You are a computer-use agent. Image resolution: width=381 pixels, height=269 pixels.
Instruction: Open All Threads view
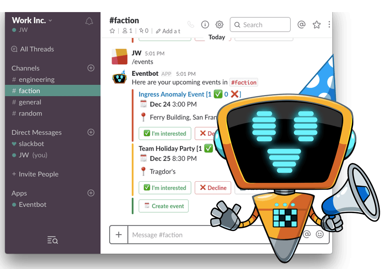click(33, 49)
